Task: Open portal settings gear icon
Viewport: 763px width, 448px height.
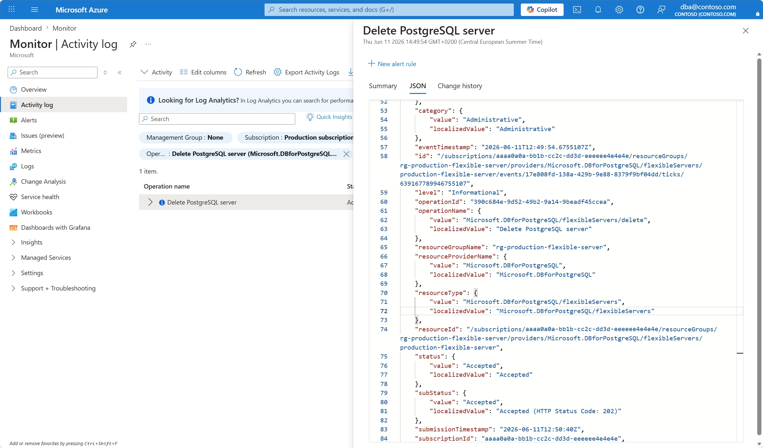Action: (x=619, y=10)
